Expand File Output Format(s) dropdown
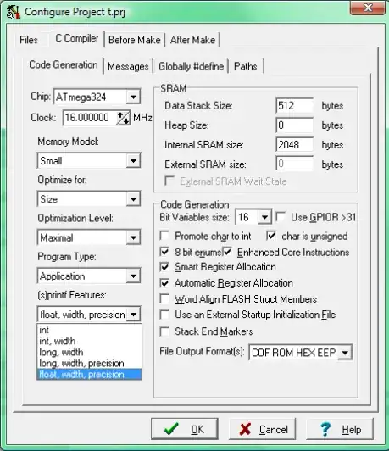The width and height of the screenshot is (389, 451). click(x=345, y=353)
